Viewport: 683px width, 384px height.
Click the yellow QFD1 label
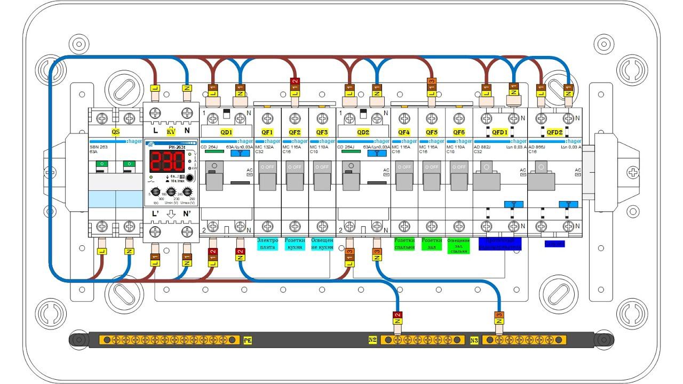tap(500, 132)
